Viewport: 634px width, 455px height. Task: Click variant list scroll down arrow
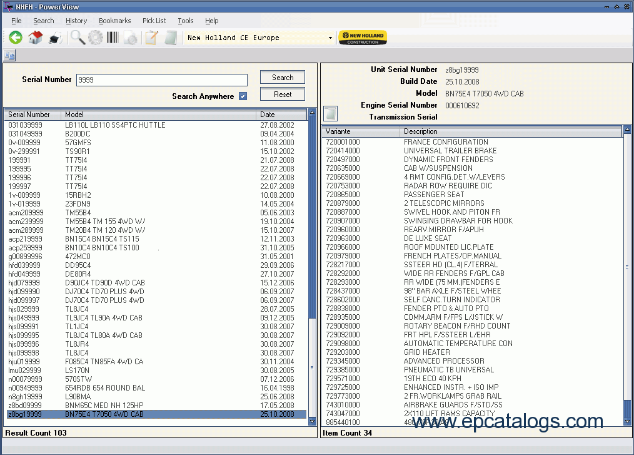[x=627, y=421]
